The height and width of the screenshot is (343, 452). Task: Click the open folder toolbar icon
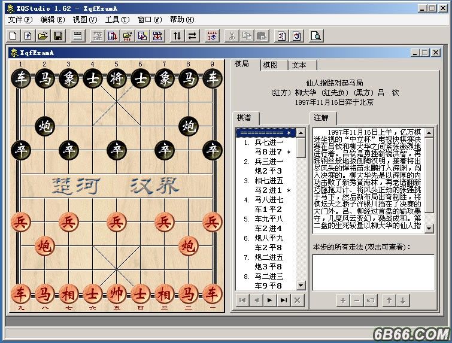coord(43,36)
